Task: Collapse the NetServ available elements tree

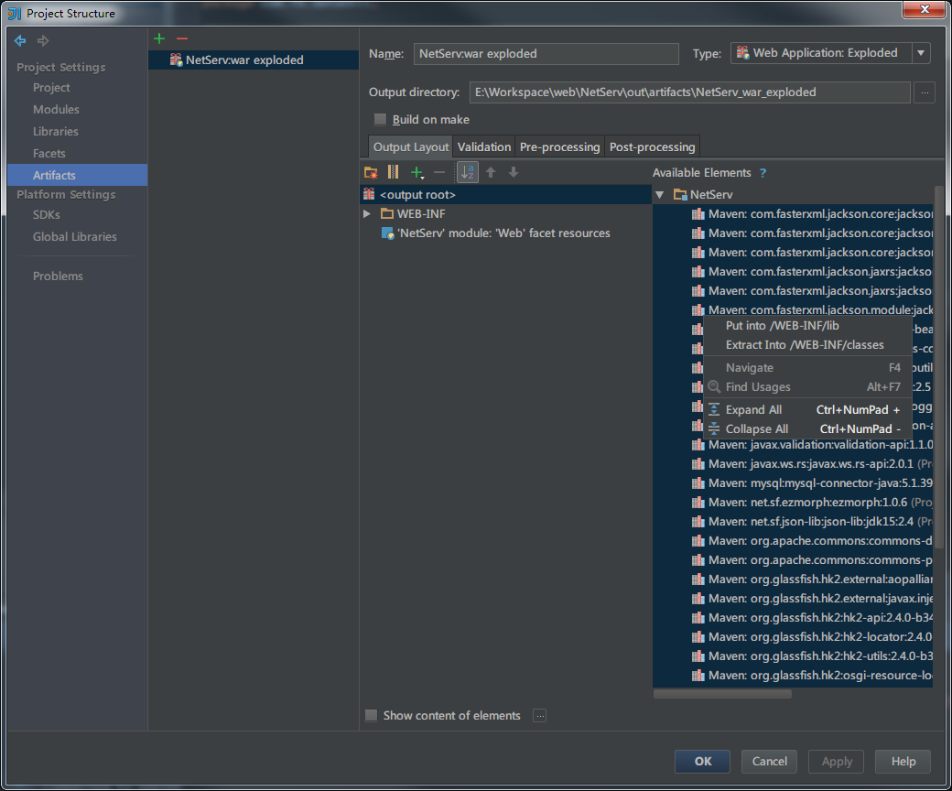Action: [x=659, y=194]
